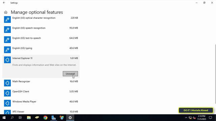216x121 pixels.
Task: Open the Action Center notifications icon
Action: 210,118
